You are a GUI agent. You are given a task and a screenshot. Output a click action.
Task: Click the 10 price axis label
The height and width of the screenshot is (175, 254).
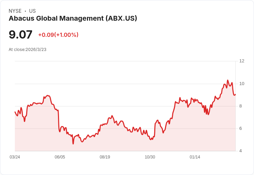(x=242, y=84)
